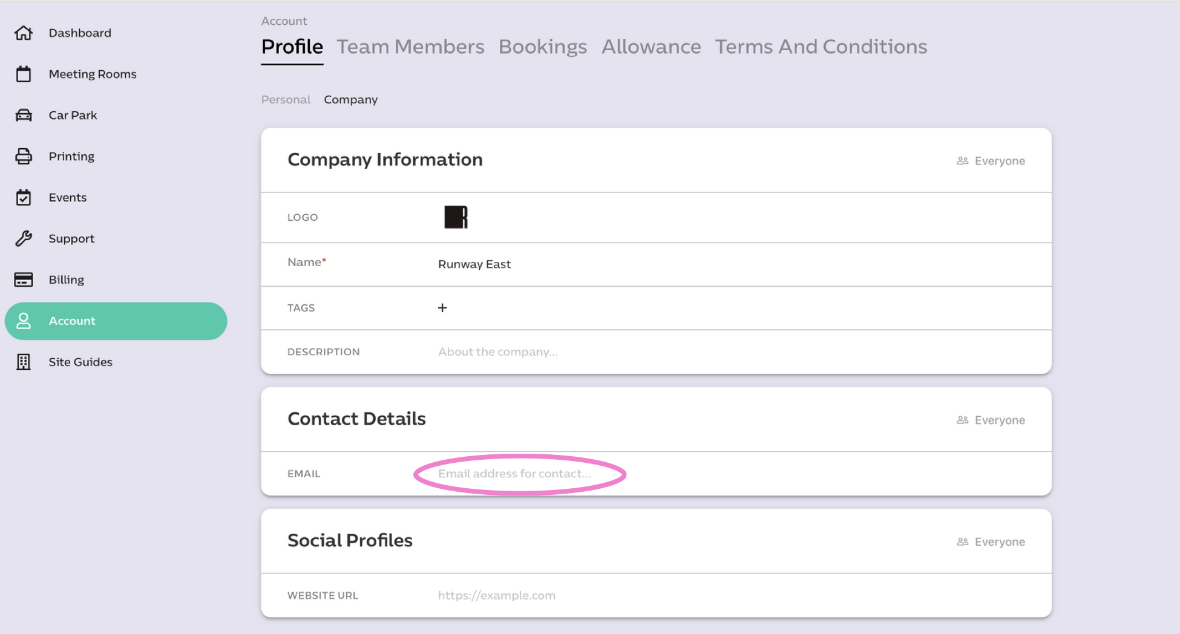The image size is (1180, 634).
Task: Switch to the Personal profile sub-tab
Action: [x=286, y=99]
